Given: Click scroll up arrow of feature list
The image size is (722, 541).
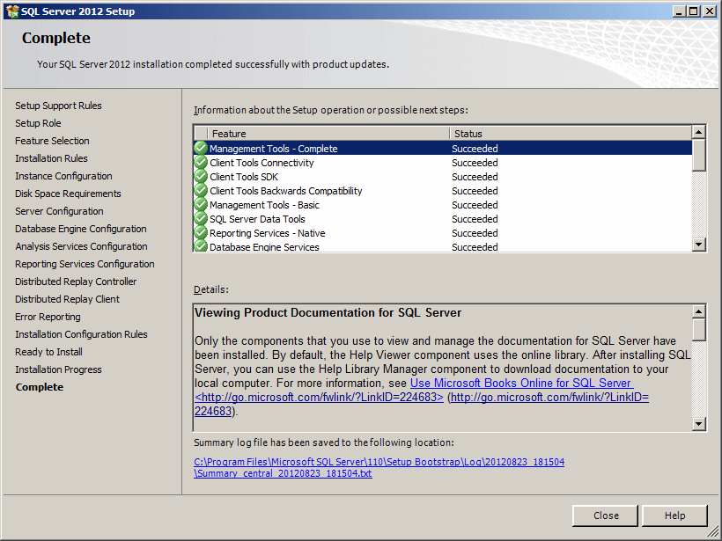Looking at the screenshot, I should click(x=698, y=133).
